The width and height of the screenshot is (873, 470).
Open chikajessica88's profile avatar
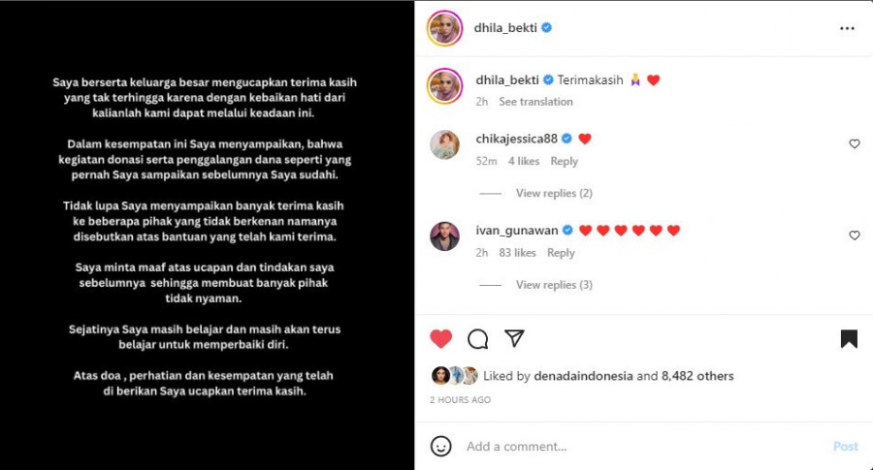(x=445, y=144)
